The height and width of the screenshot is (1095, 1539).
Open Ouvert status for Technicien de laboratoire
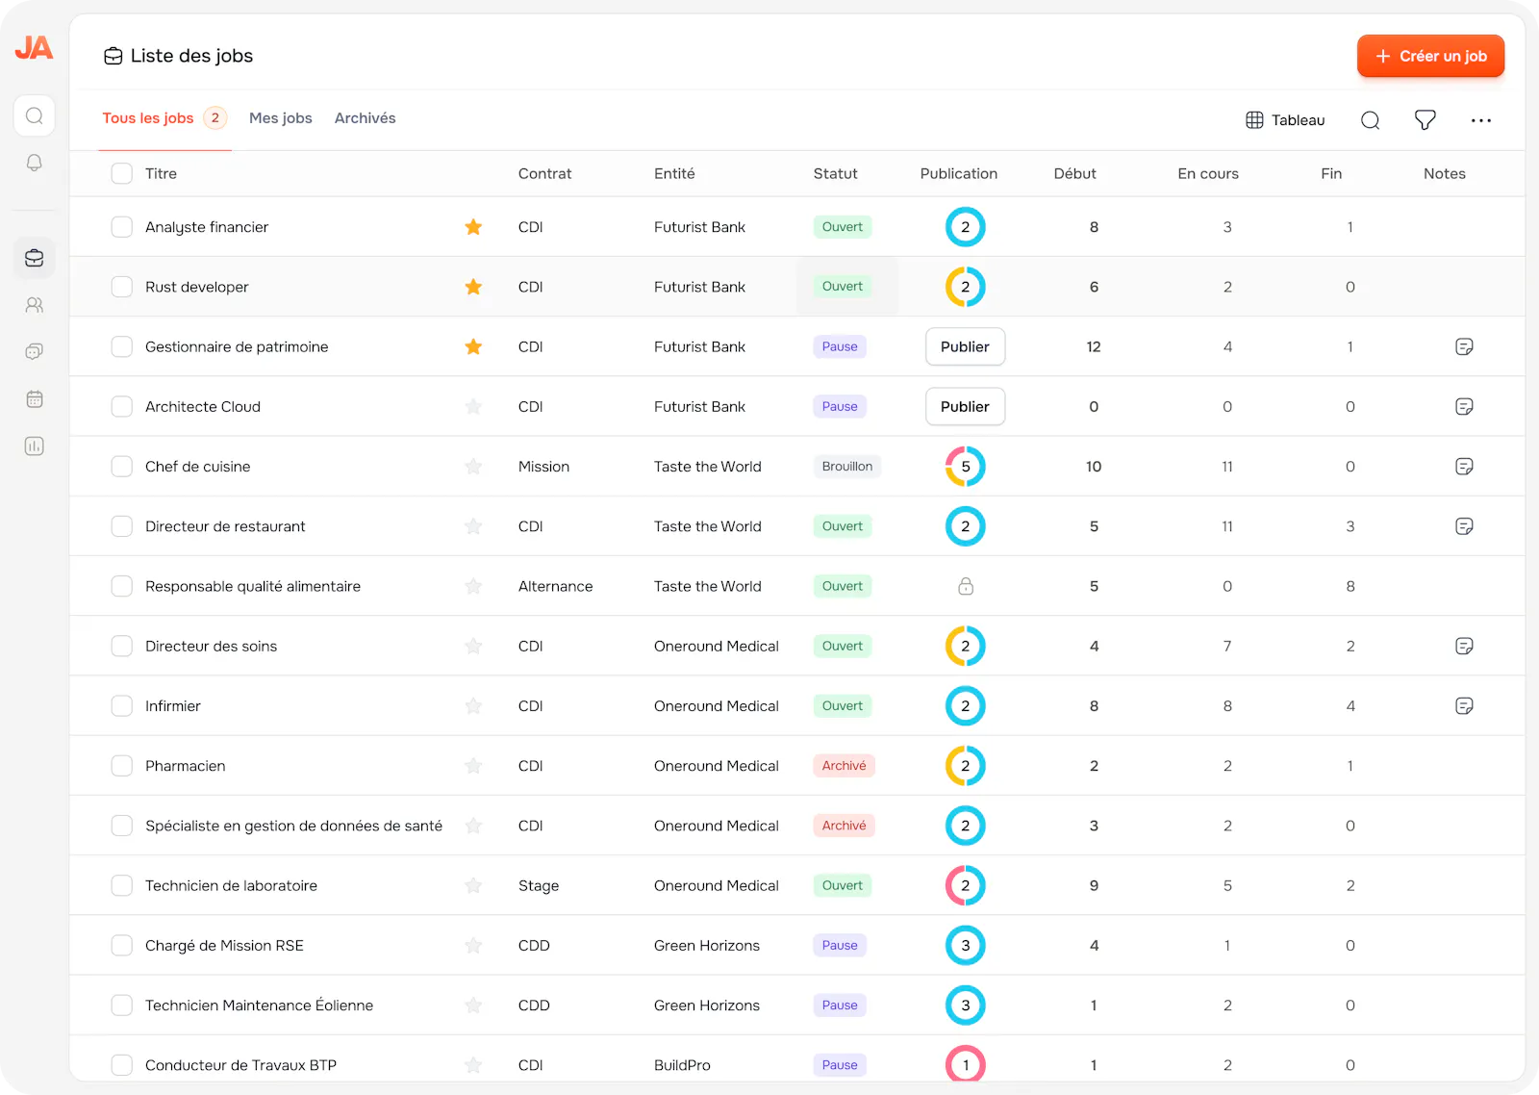[x=843, y=885]
